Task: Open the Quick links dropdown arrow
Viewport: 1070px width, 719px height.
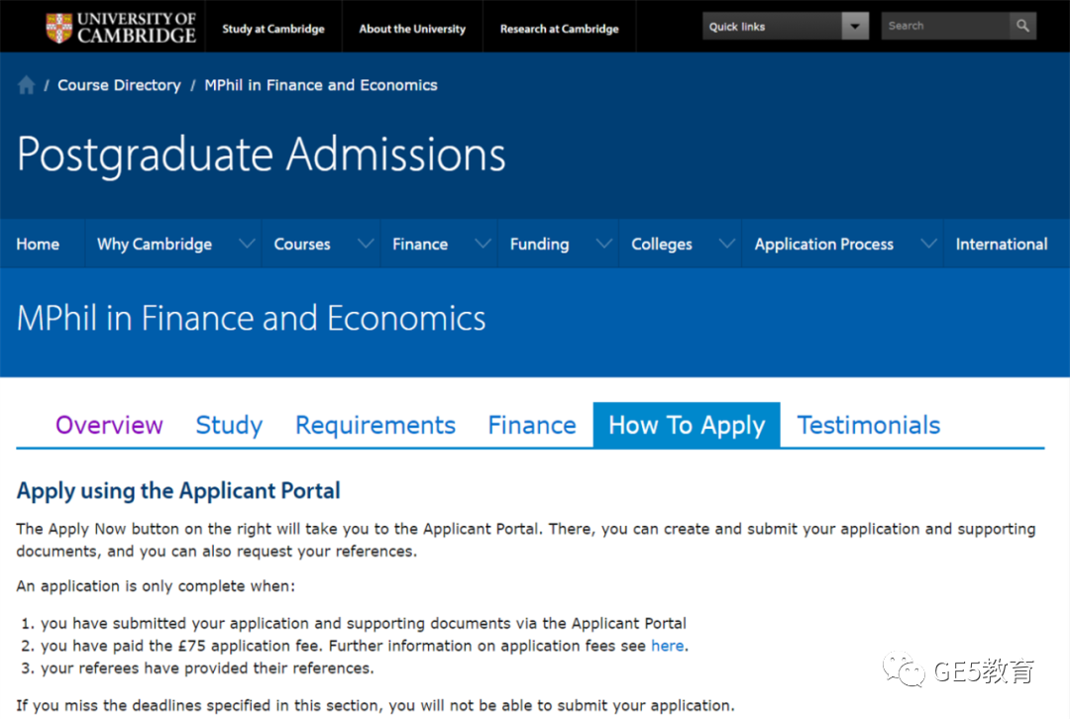Action: pos(854,26)
